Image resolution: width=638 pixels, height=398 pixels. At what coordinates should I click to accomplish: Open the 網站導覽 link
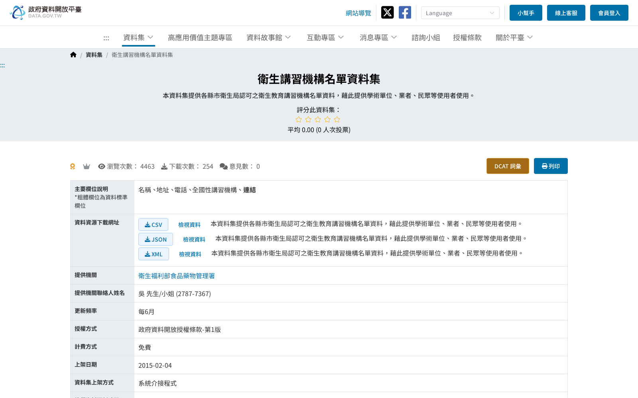point(358,13)
